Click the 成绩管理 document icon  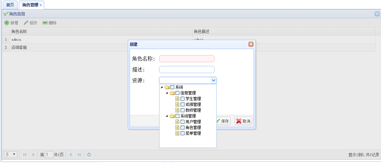click(177, 104)
